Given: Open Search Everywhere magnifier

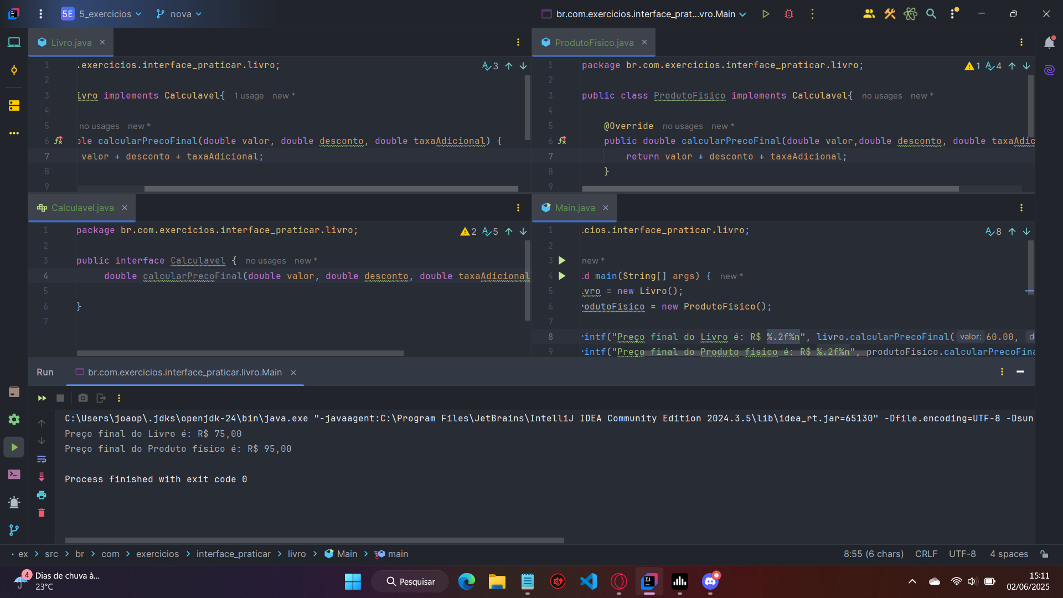Looking at the screenshot, I should pos(931,14).
